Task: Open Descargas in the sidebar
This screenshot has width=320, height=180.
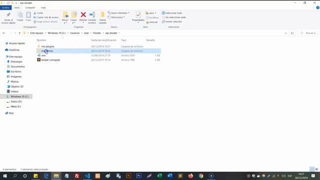Action: 16,61
